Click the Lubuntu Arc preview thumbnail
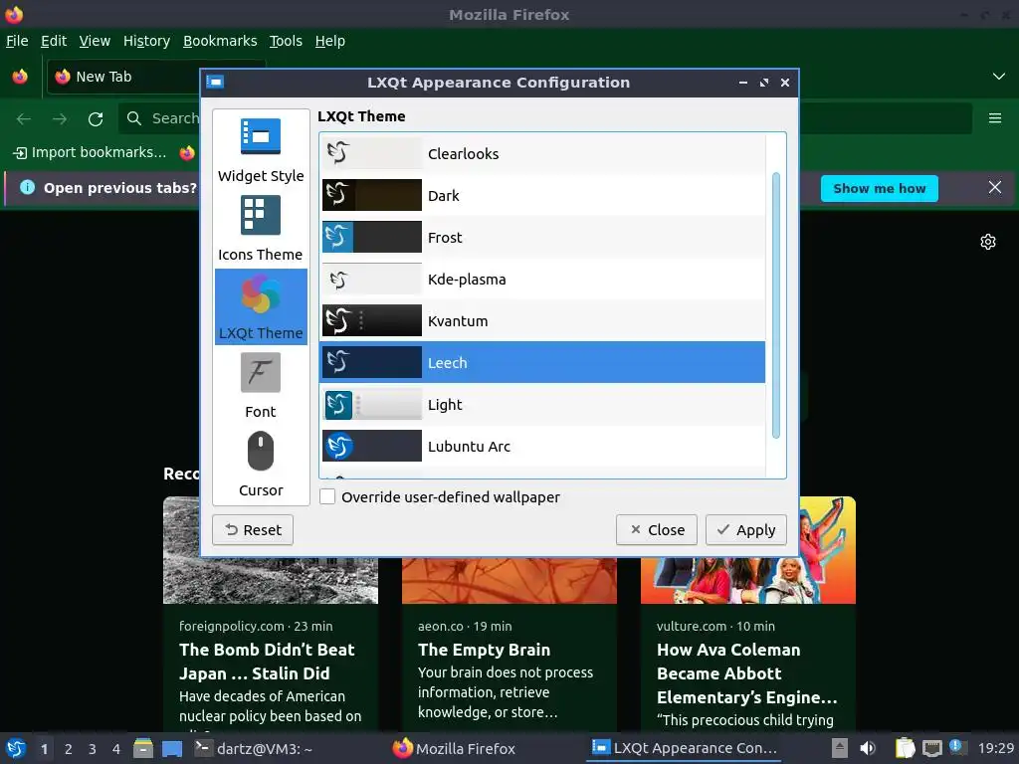This screenshot has width=1019, height=764. [372, 447]
